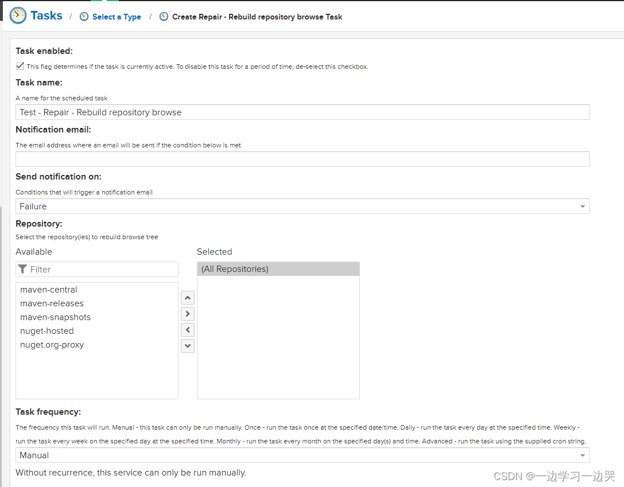Click the remove-from-selected left arrow button
The image size is (624, 487).
pos(188,330)
